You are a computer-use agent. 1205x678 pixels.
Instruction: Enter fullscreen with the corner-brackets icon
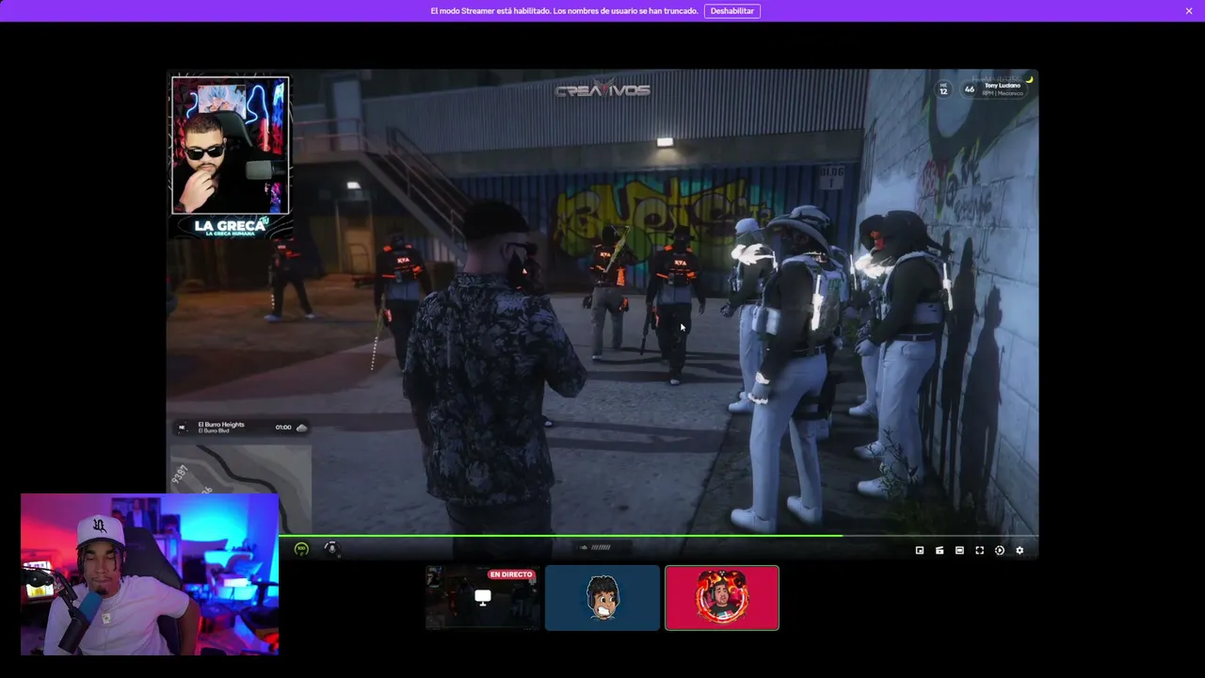[979, 551]
